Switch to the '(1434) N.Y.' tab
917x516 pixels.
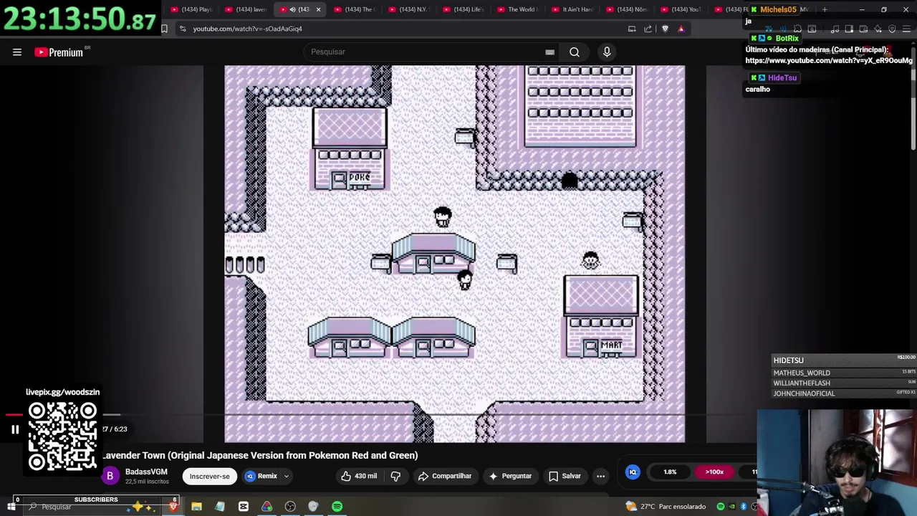coord(408,9)
